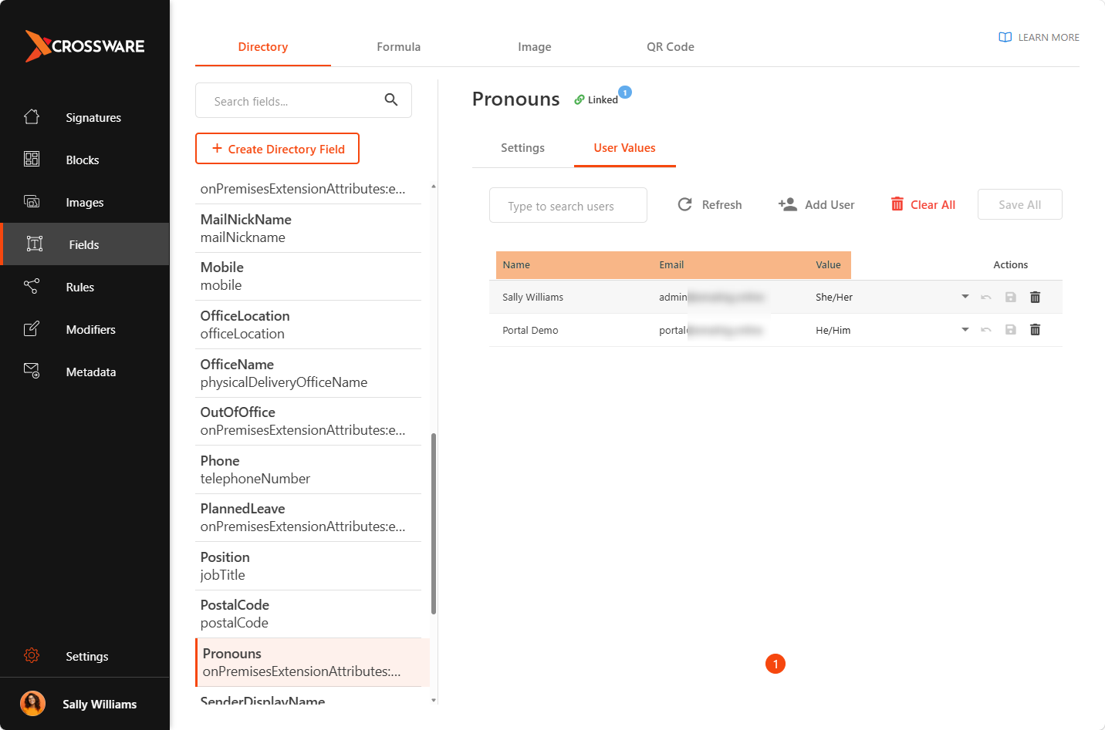This screenshot has height=730, width=1105.
Task: Open the Rules sidebar icon
Action: coord(32,286)
